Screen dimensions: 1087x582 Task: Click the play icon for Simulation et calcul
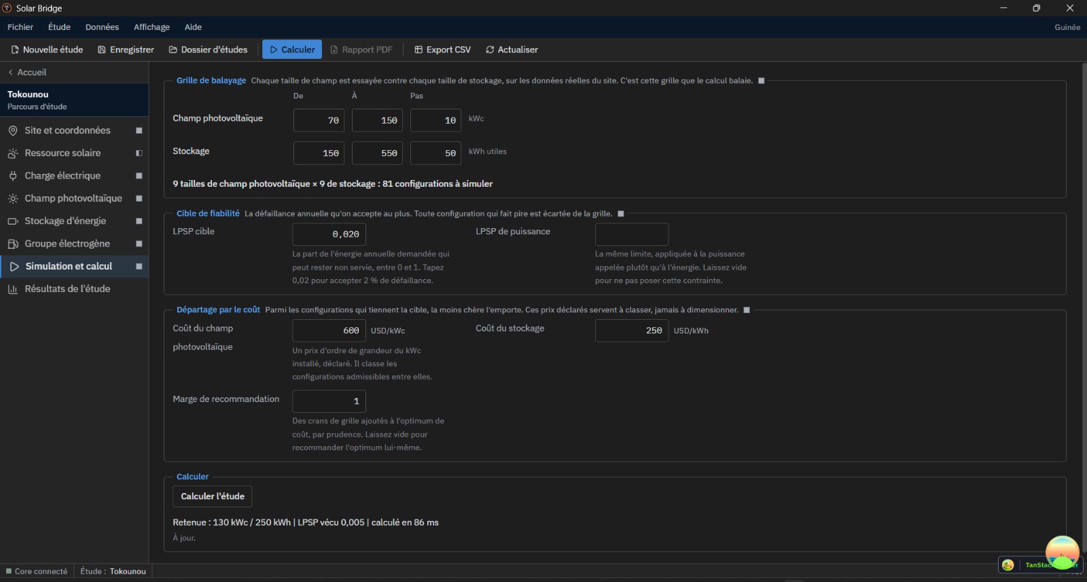(x=14, y=266)
